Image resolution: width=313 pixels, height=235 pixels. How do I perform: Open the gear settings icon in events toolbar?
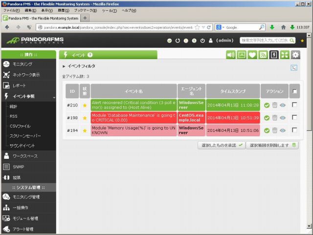(295, 55)
